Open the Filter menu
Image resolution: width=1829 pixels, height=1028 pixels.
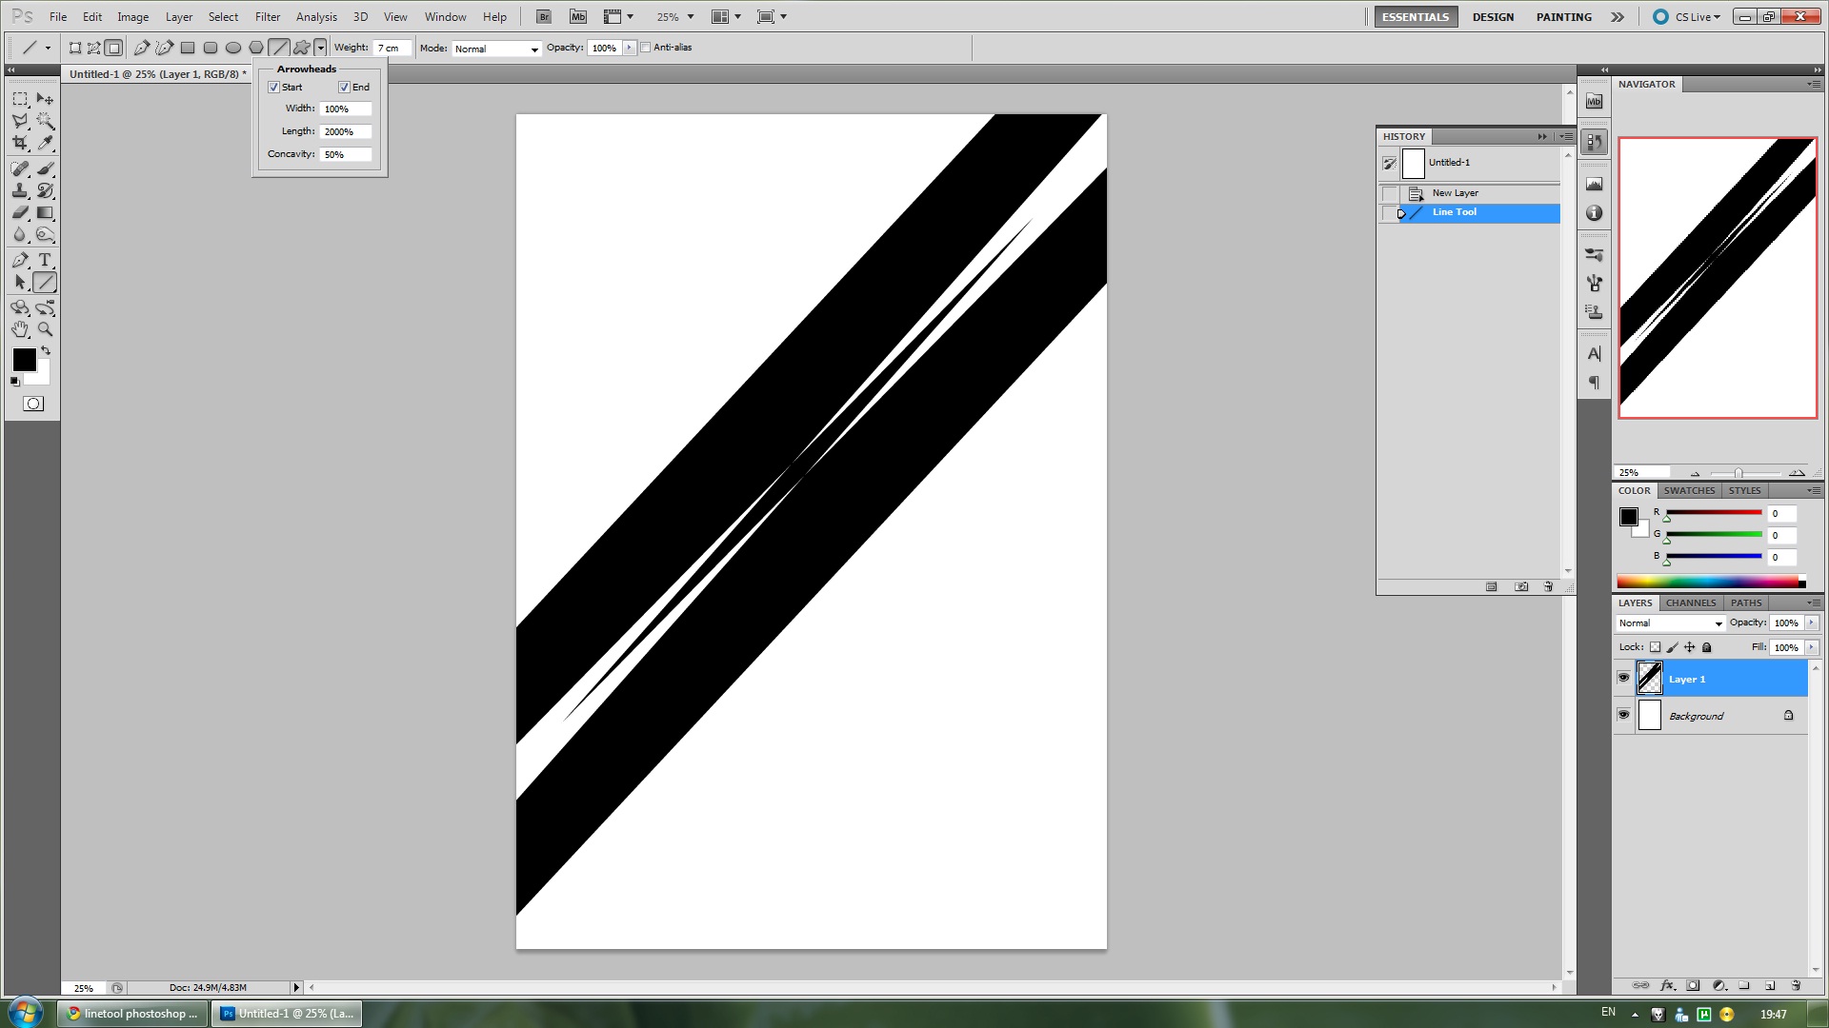pyautogui.click(x=267, y=17)
